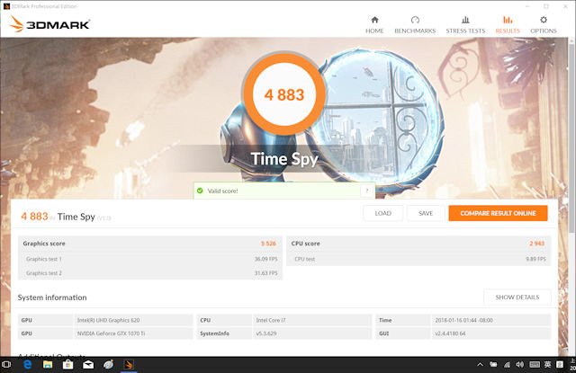Screen dimensions: 576x373
Task: Open the grey round app on the taskbar
Action: (x=108, y=365)
